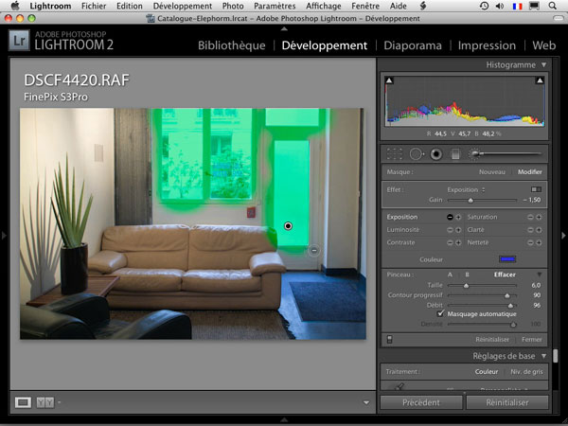Click the Luminosité minus preset button
This screenshot has width=568, height=426.
click(450, 230)
